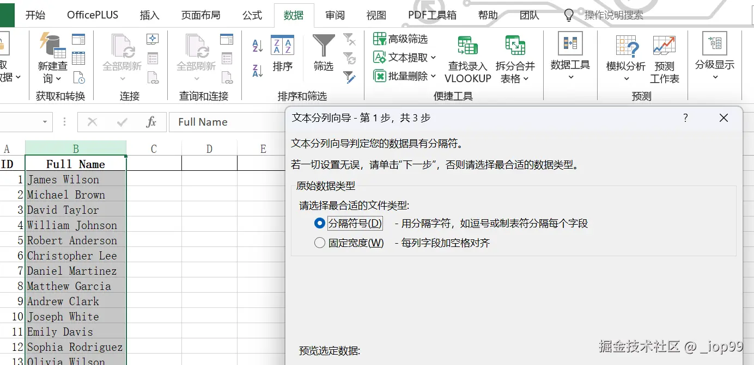Click the formula bar cancel X icon

pos(92,122)
